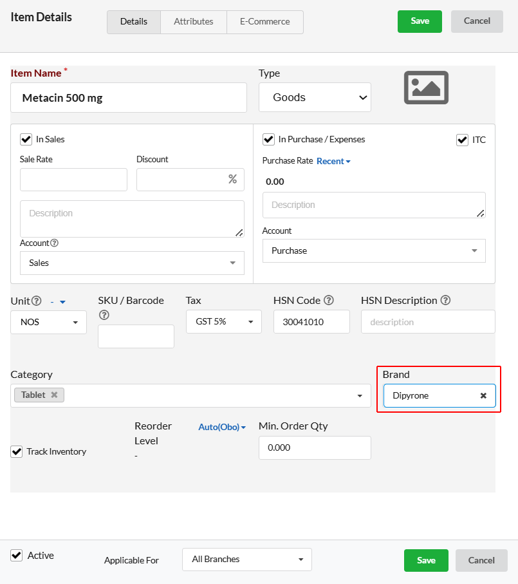Screen dimensions: 518x584
Task: Click the help icon next to Unit
Action: 37,301
